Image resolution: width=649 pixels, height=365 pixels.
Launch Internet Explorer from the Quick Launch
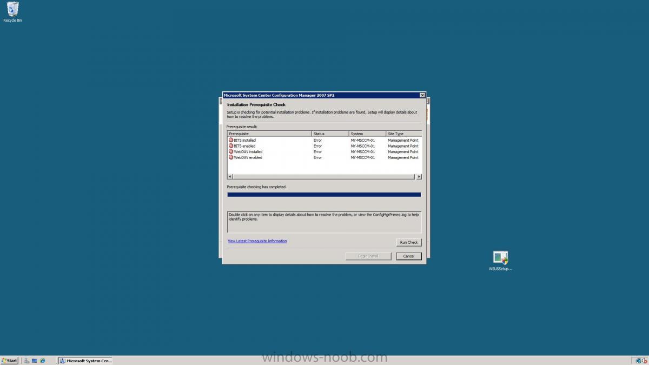point(42,361)
